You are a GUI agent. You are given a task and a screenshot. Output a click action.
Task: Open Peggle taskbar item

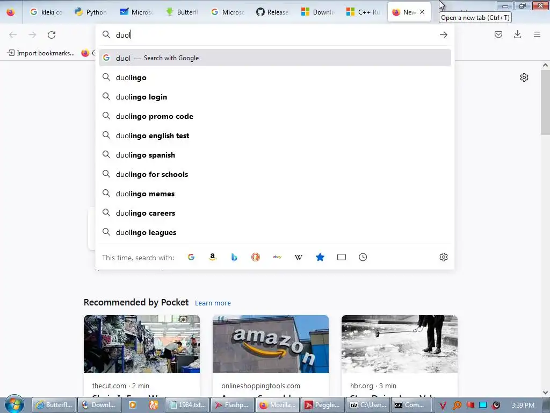pos(322,405)
